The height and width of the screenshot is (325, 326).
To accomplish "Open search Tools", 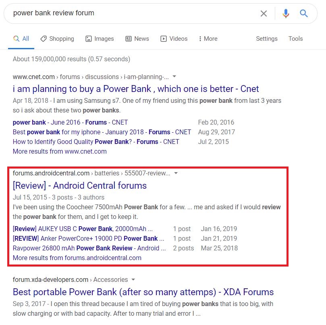I will [x=295, y=39].
